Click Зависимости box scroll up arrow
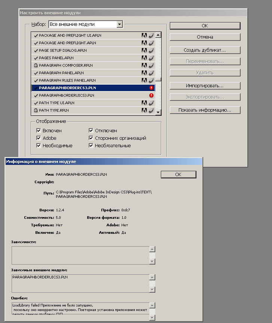This screenshot has width=272, height=323. tap(152, 249)
